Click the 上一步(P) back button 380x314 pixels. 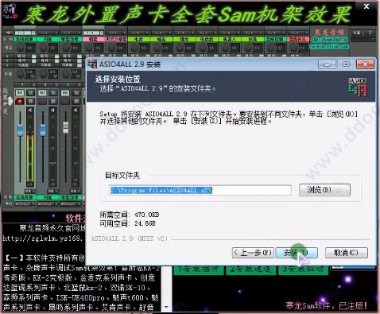[253, 253]
